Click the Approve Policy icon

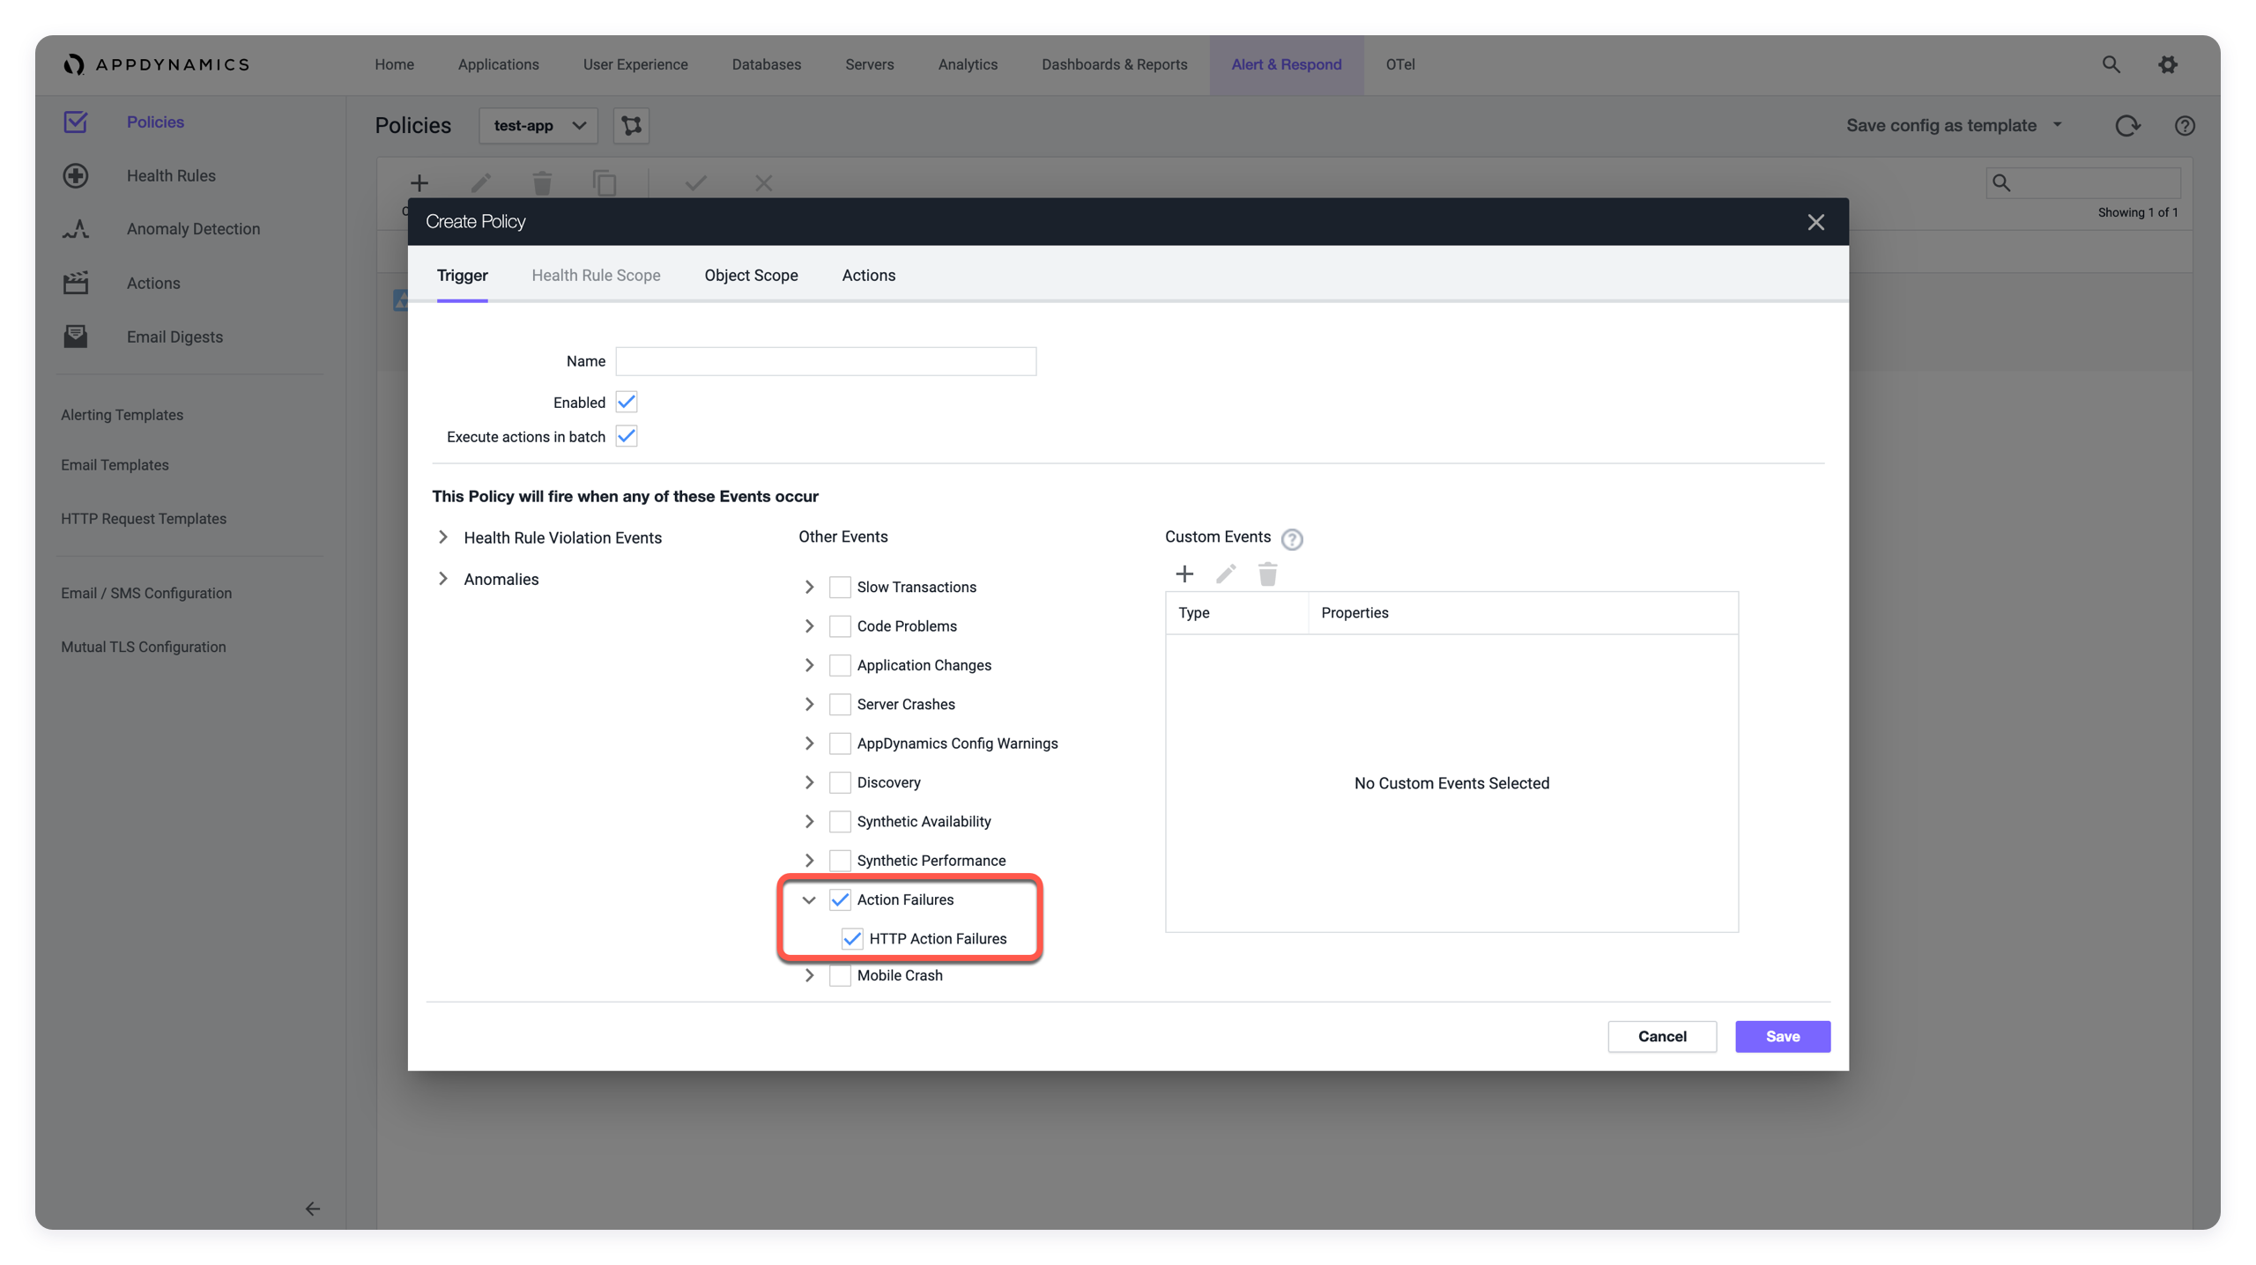tap(695, 182)
